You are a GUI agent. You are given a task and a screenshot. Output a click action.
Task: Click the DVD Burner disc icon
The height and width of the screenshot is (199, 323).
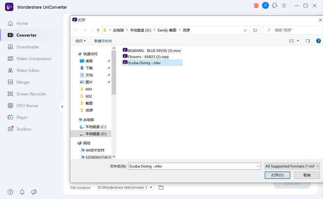click(x=10, y=106)
